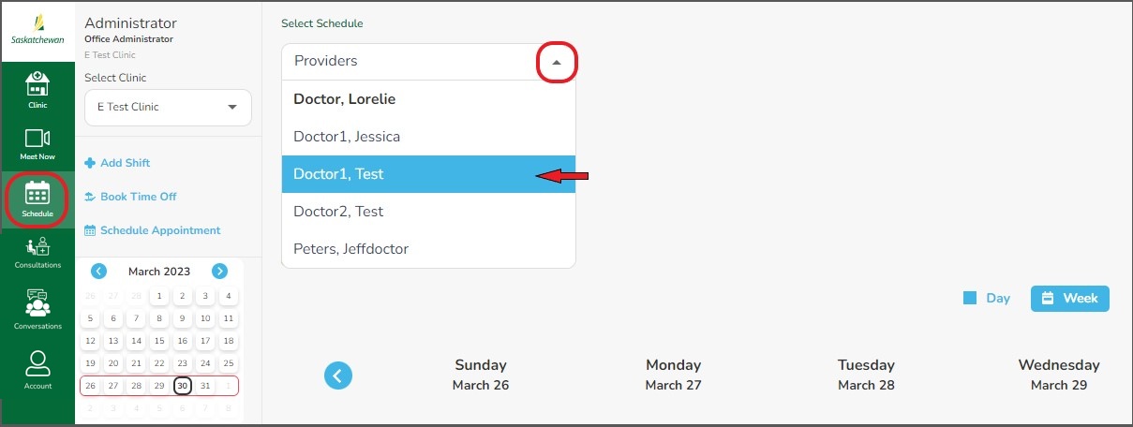Screen dimensions: 1133x427
Task: Switch schedule to Day view
Action: point(987,299)
